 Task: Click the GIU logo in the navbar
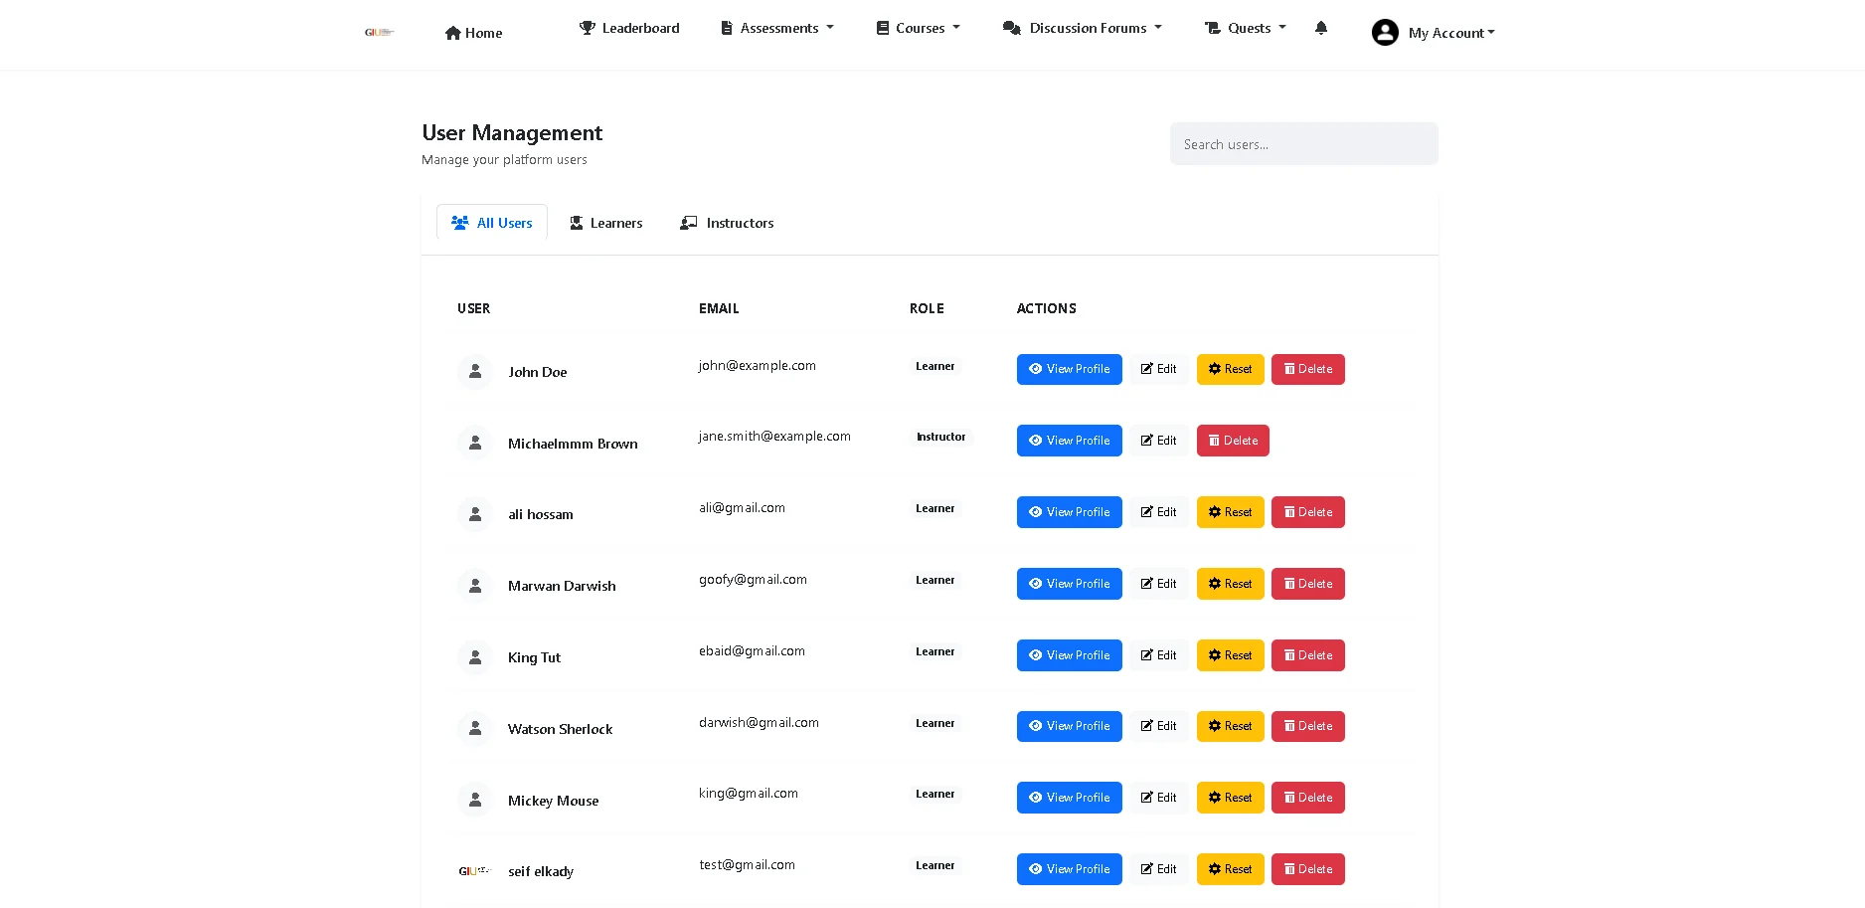pyautogui.click(x=379, y=33)
